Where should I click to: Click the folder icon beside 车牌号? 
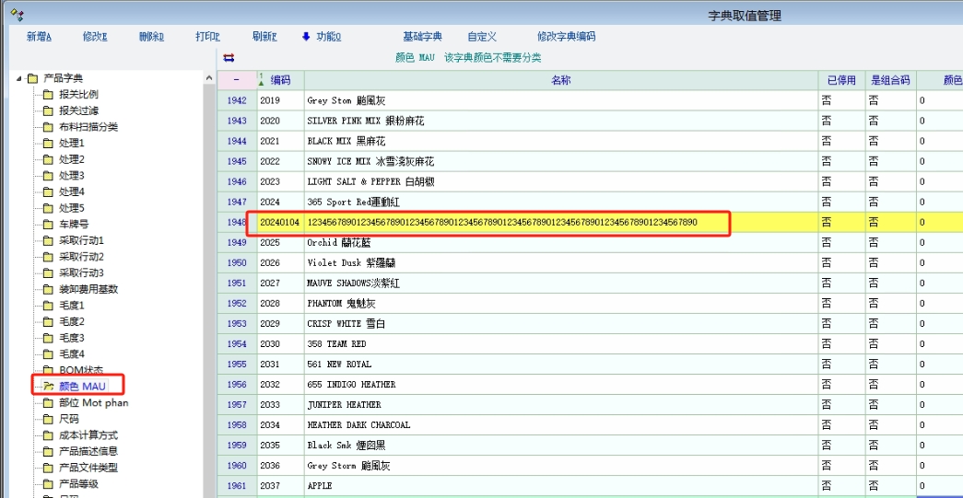(x=48, y=224)
